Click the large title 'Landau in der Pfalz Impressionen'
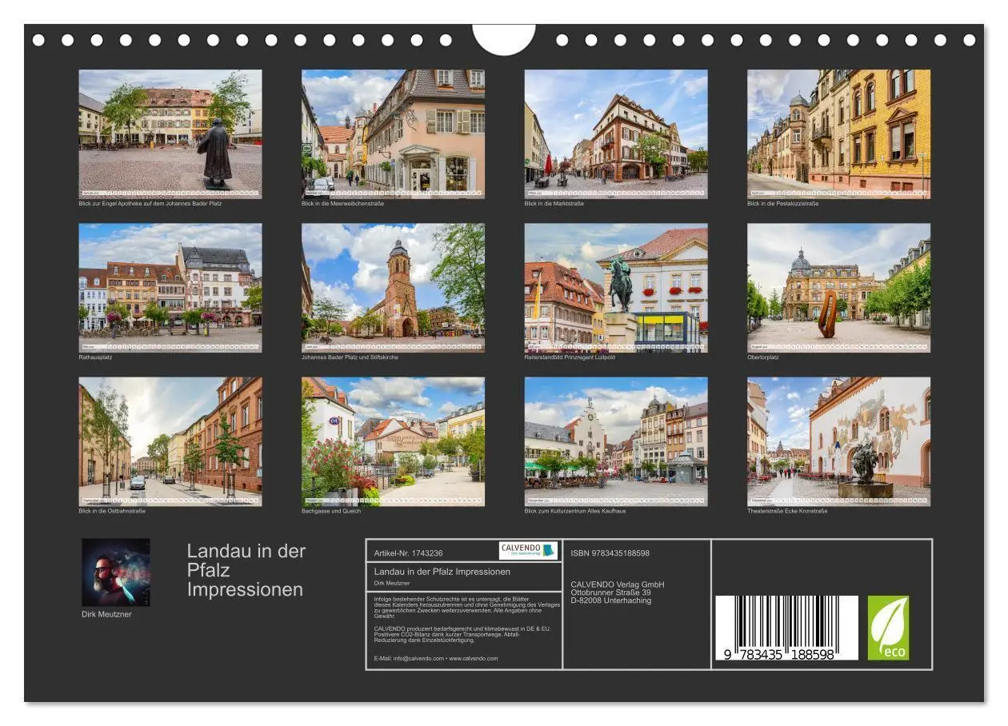 pyautogui.click(x=246, y=570)
